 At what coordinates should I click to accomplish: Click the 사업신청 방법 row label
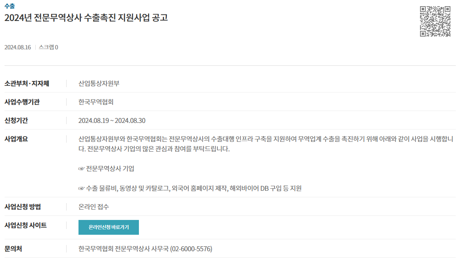point(23,207)
